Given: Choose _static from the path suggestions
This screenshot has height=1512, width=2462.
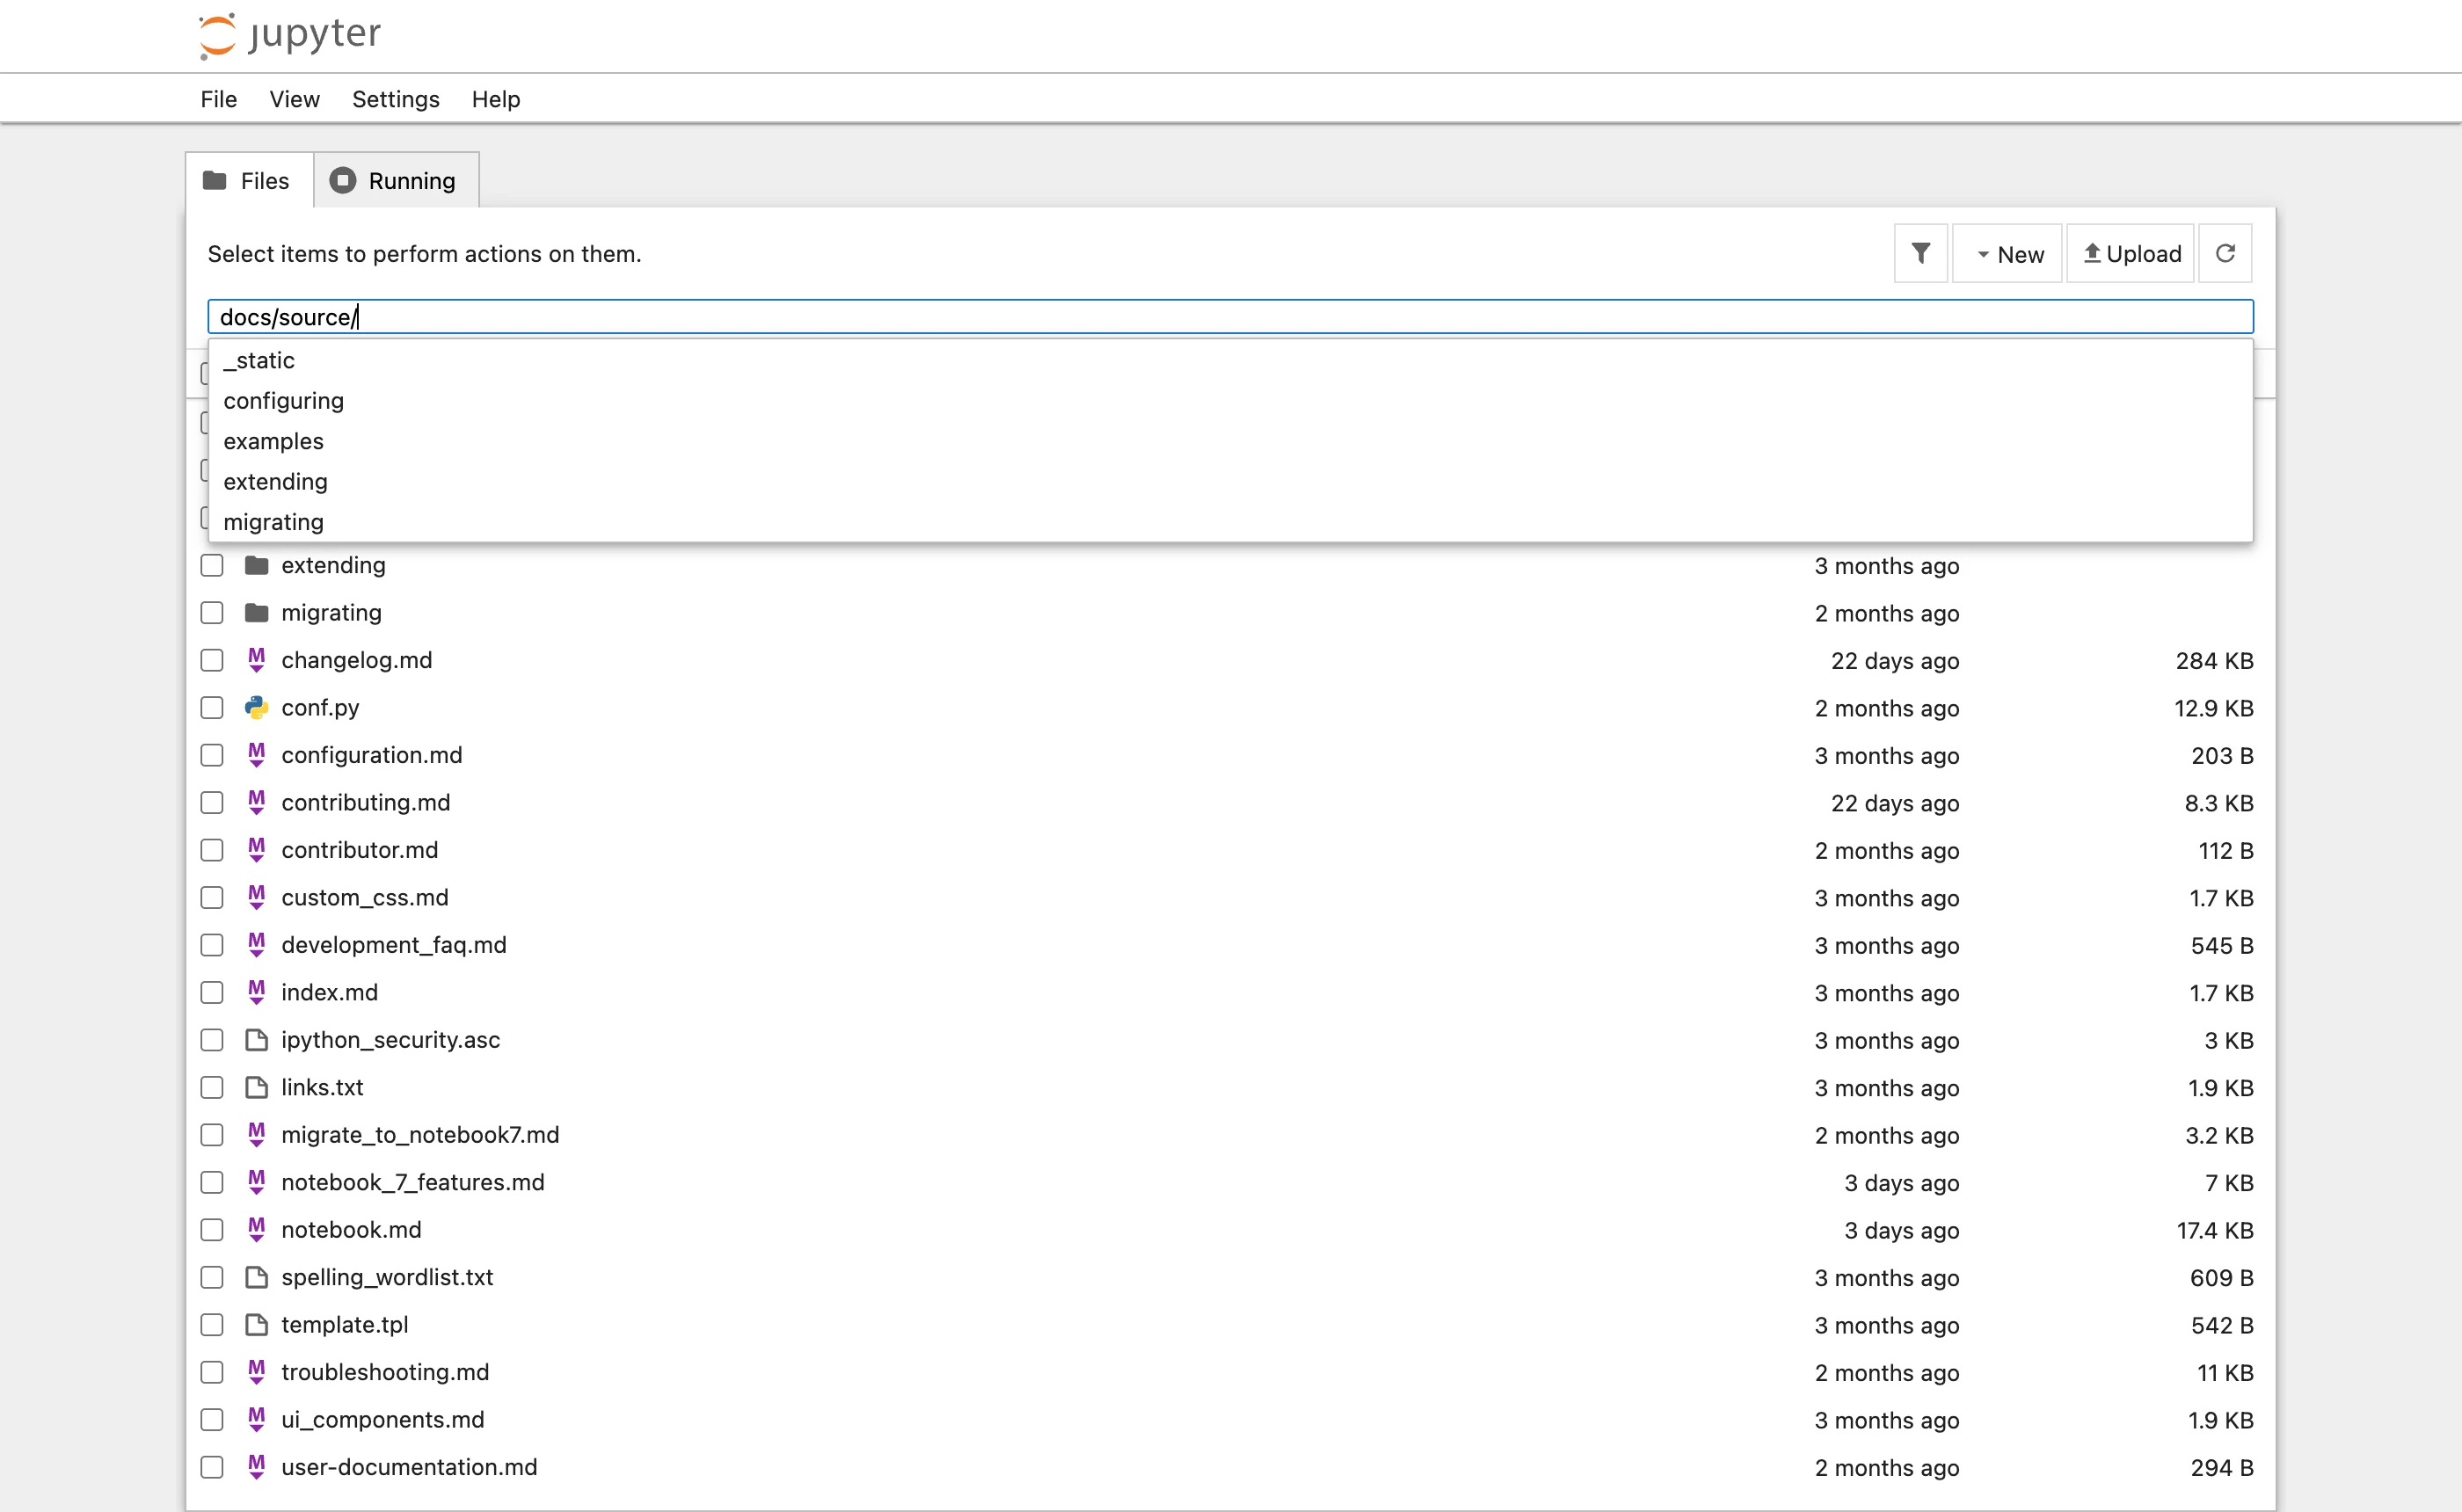Looking at the screenshot, I should pyautogui.click(x=1230, y=360).
